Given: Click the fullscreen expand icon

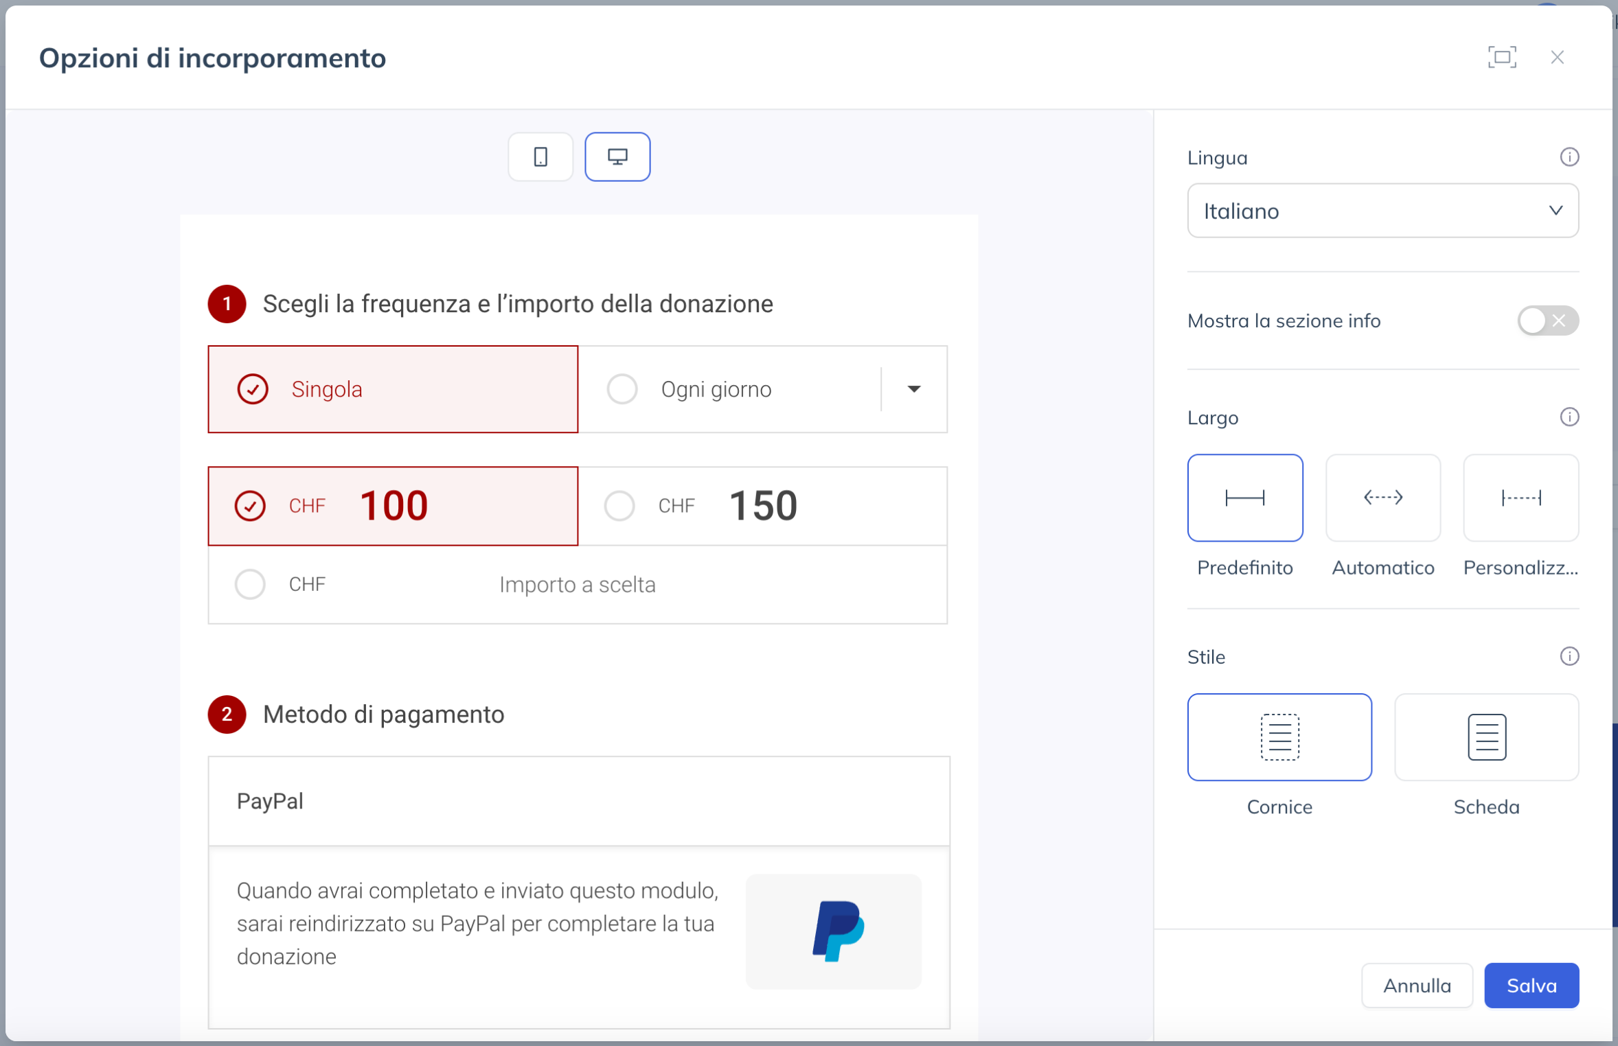Looking at the screenshot, I should click(1502, 58).
